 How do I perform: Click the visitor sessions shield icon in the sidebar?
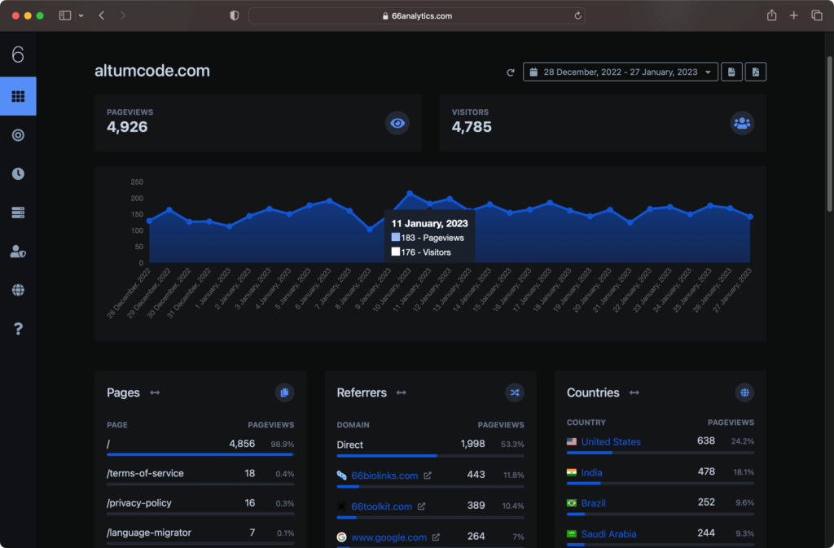point(17,252)
